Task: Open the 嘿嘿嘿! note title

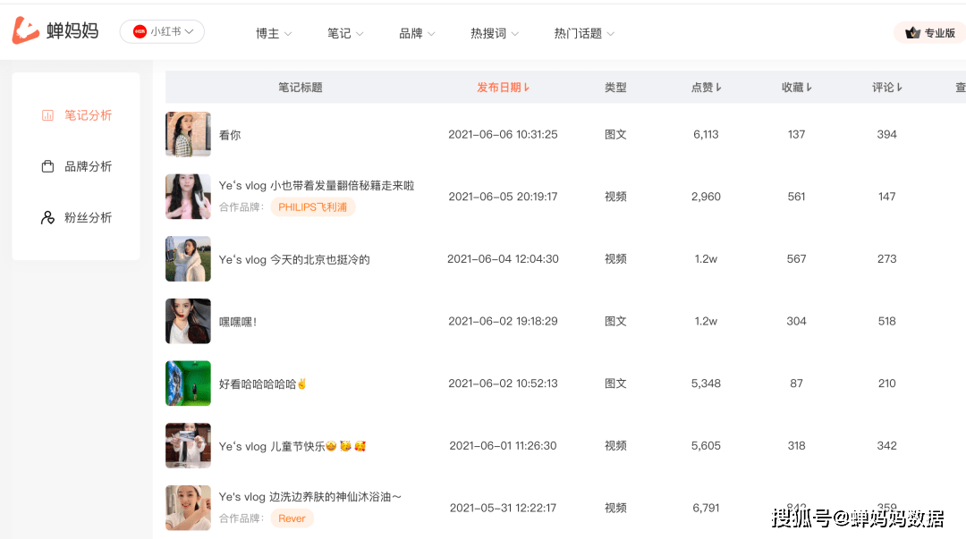Action: pyautogui.click(x=238, y=322)
